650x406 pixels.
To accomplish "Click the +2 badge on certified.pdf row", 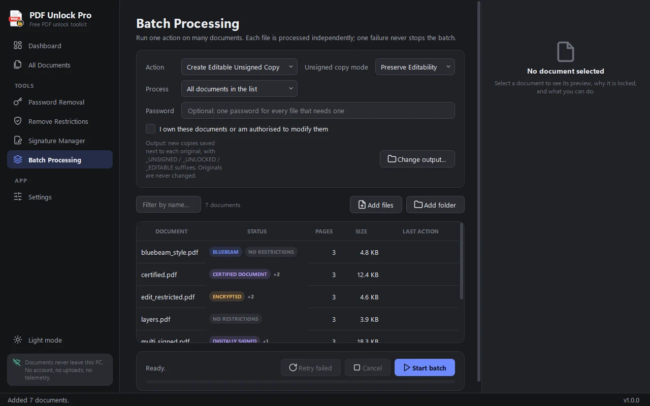I will tap(277, 275).
